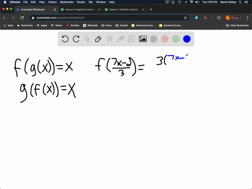Viewport: 252px width, 189px height.
Task: Expand the Popular bookmarks folder
Action: [x=122, y=25]
